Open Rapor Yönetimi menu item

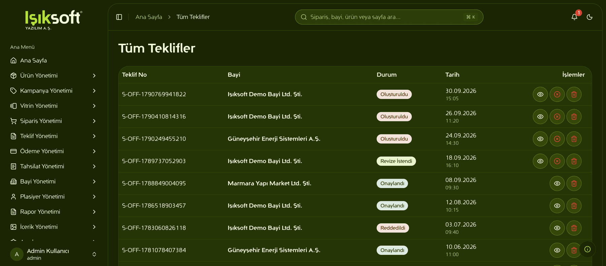pos(54,212)
